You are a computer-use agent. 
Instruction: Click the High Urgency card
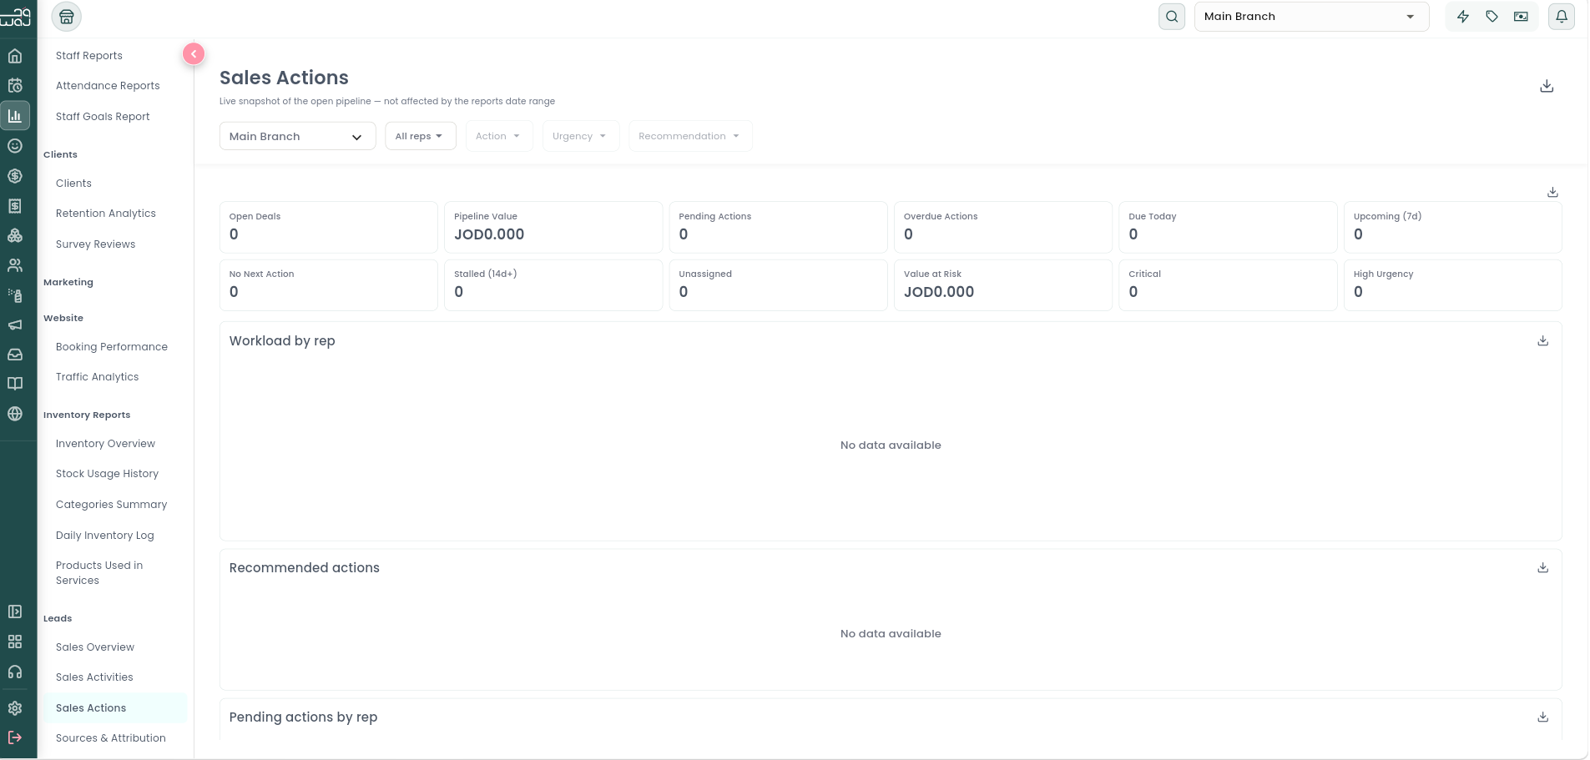1453,284
